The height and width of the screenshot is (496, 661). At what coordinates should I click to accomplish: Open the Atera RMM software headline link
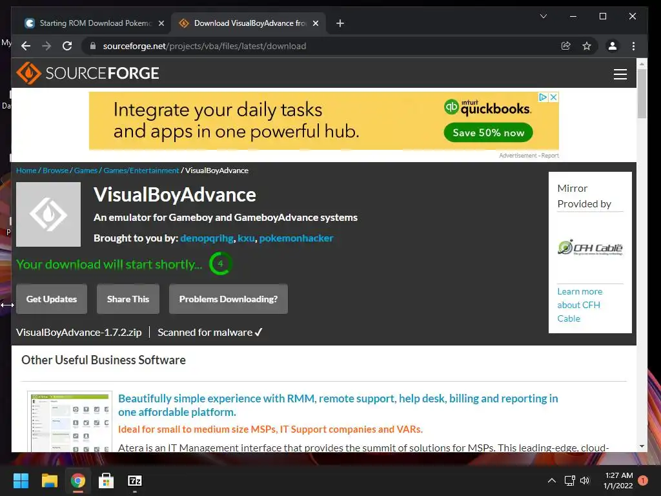[338, 406]
